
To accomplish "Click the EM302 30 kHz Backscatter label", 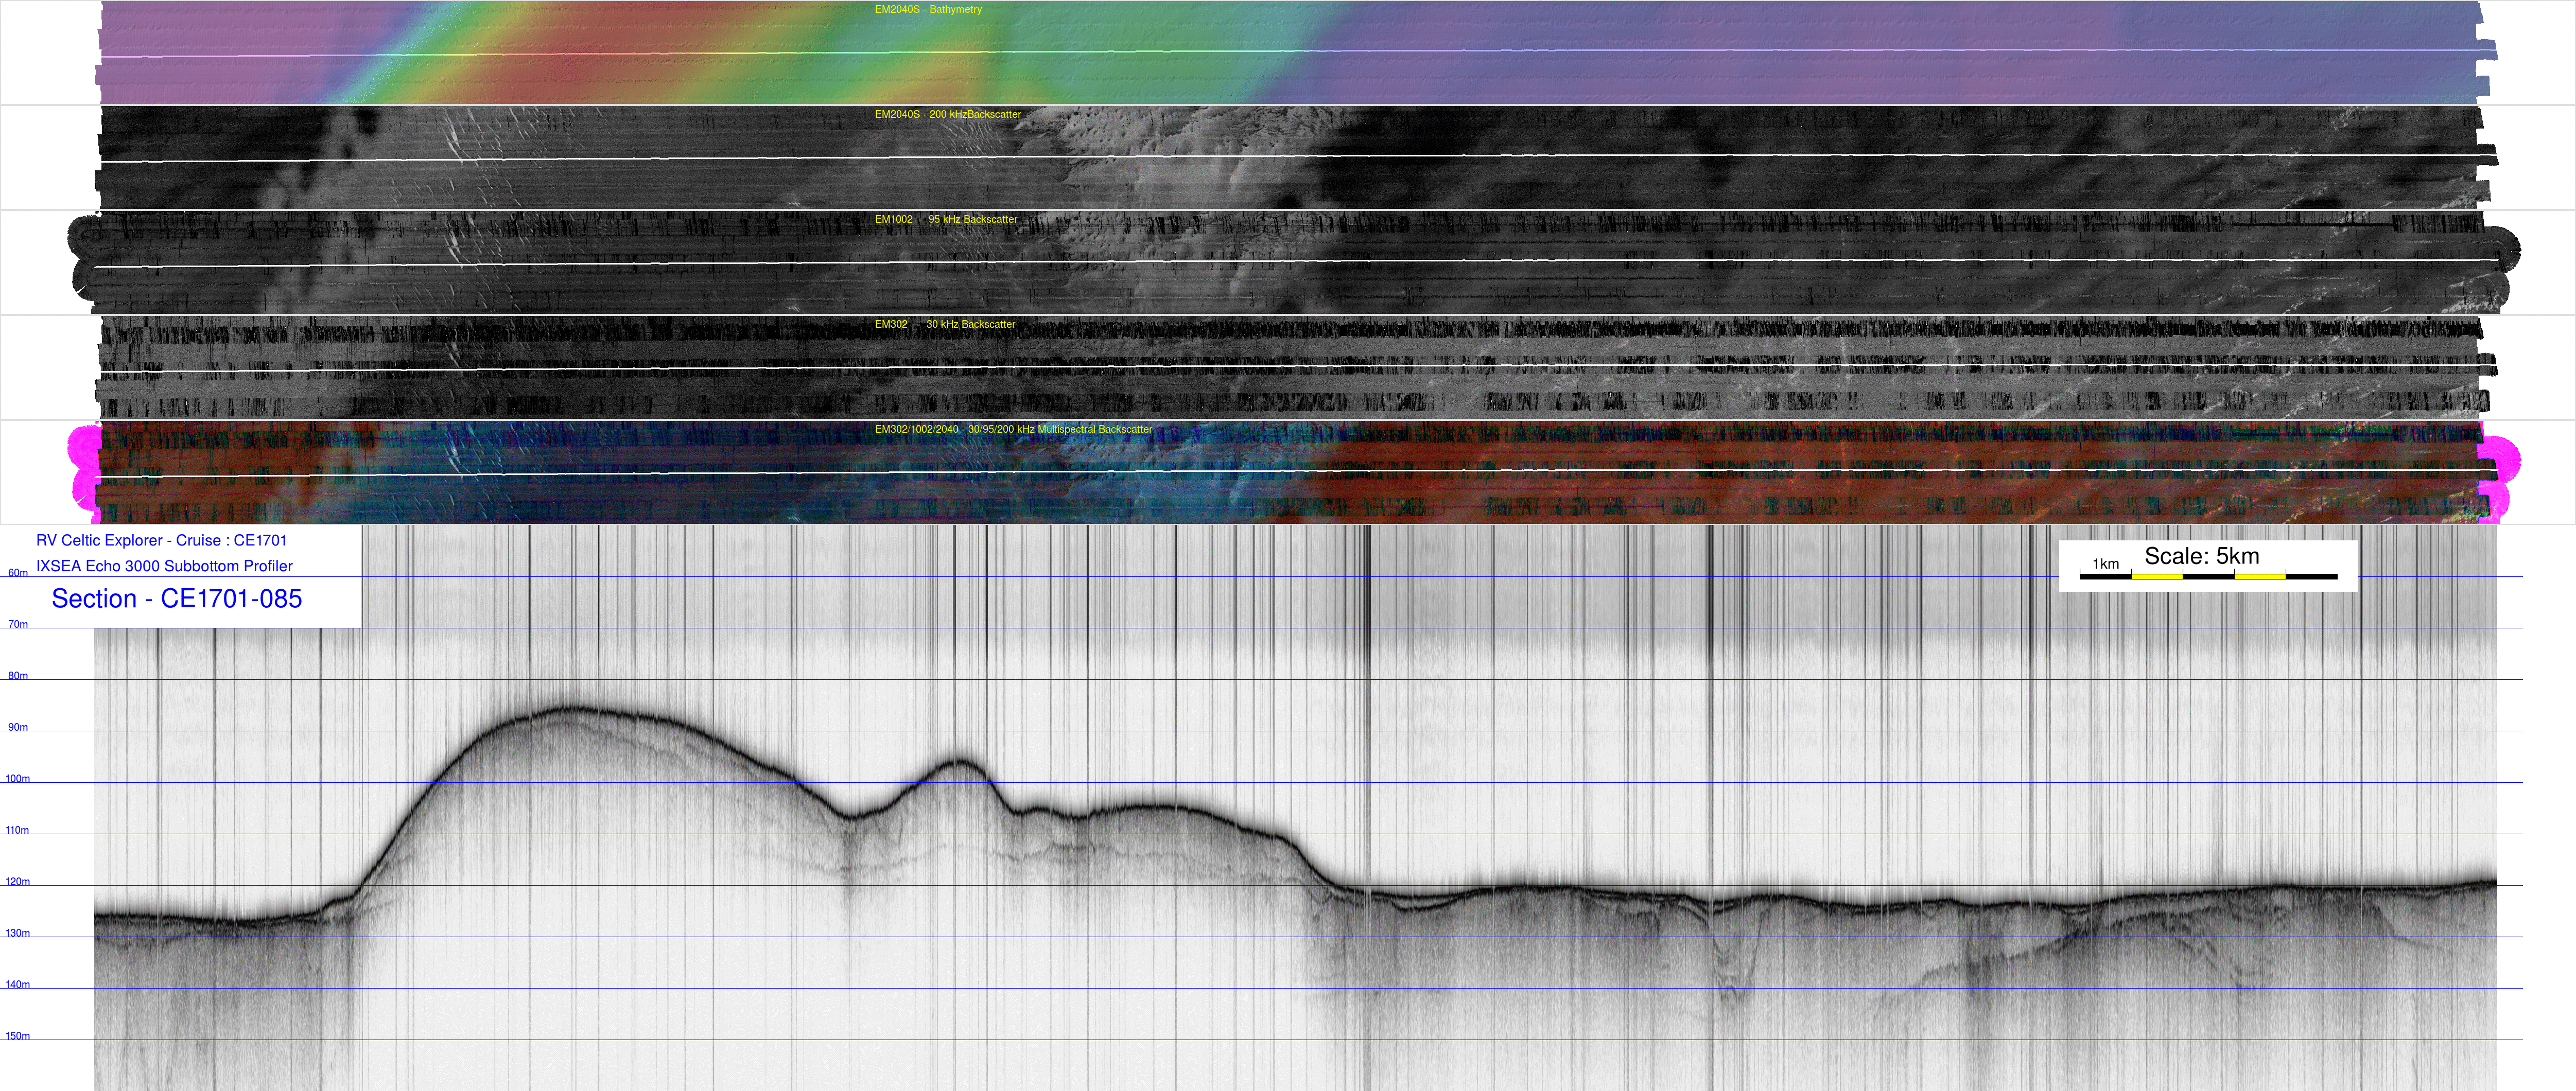I will pyautogui.click(x=944, y=324).
